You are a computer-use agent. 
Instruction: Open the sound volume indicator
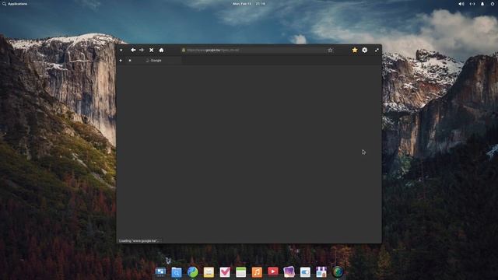click(461, 4)
